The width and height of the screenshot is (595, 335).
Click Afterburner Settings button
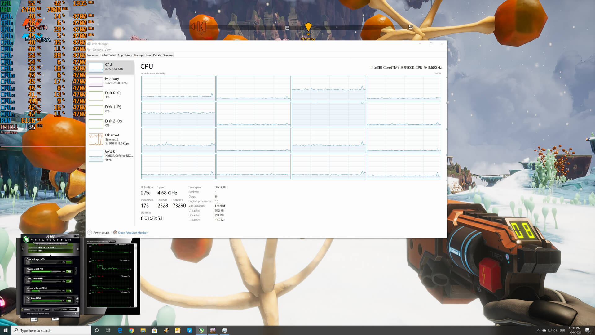point(72,310)
